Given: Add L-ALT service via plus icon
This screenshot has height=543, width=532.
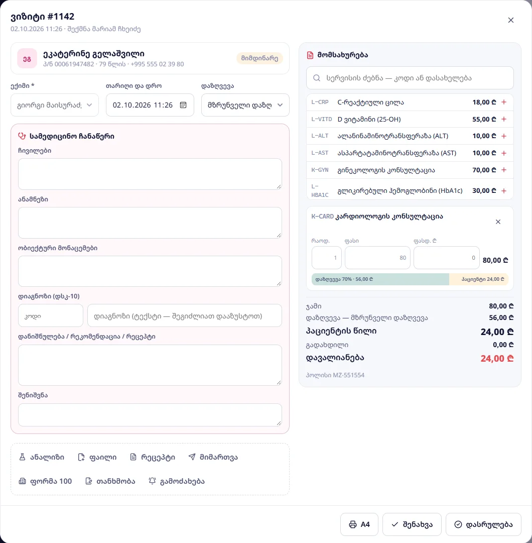Looking at the screenshot, I should 503,136.
